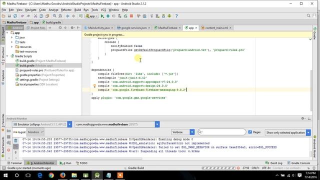320x180 pixels.
Task: Click the Search Everywhere magnifier icon
Action: click(x=308, y=15)
